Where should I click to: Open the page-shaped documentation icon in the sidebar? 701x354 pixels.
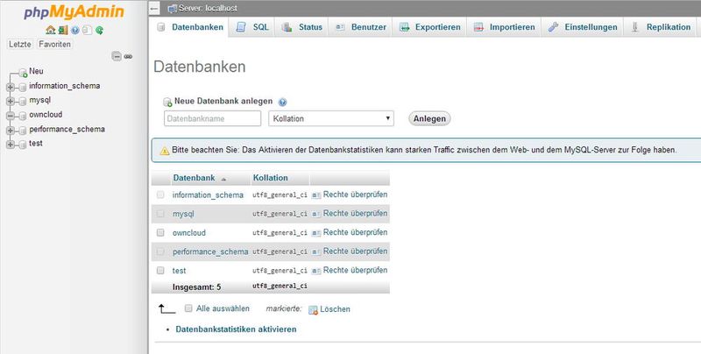(x=87, y=31)
